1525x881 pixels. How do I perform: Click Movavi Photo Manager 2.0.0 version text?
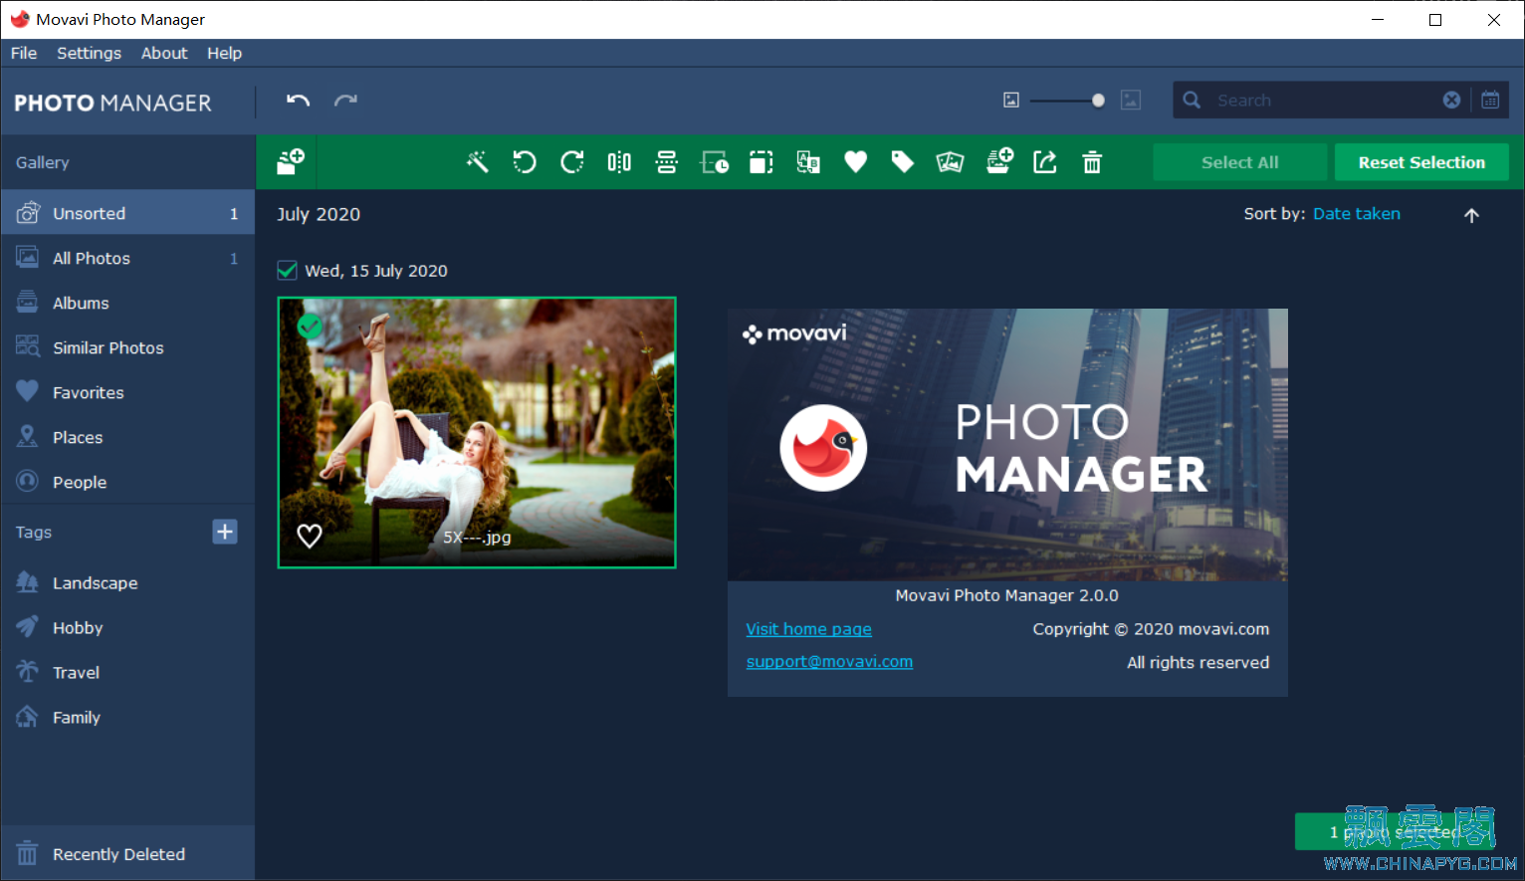1006,595
